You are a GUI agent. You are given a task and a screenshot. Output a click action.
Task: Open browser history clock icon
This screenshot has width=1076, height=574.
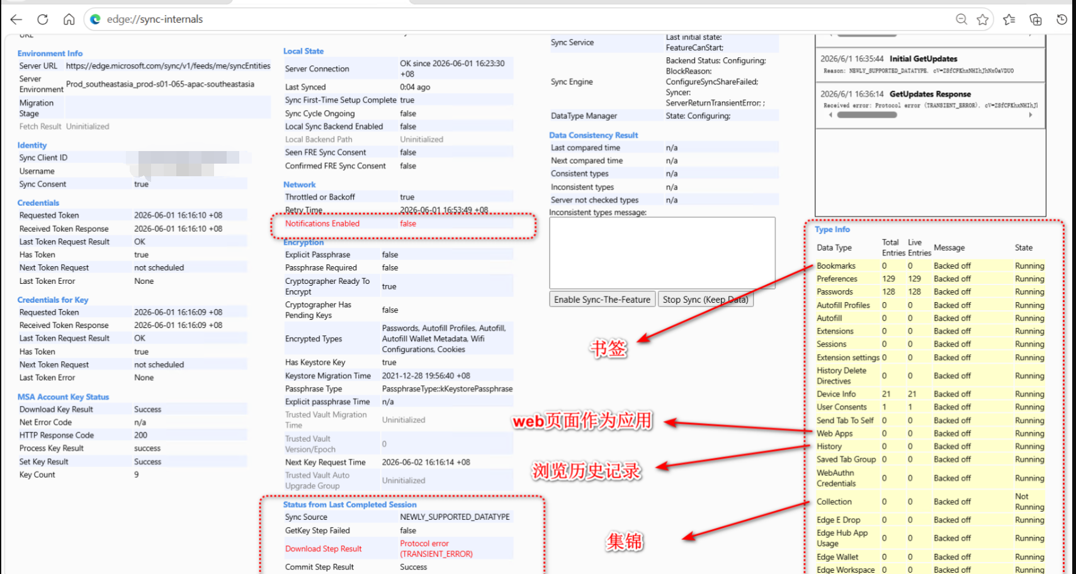click(1062, 20)
